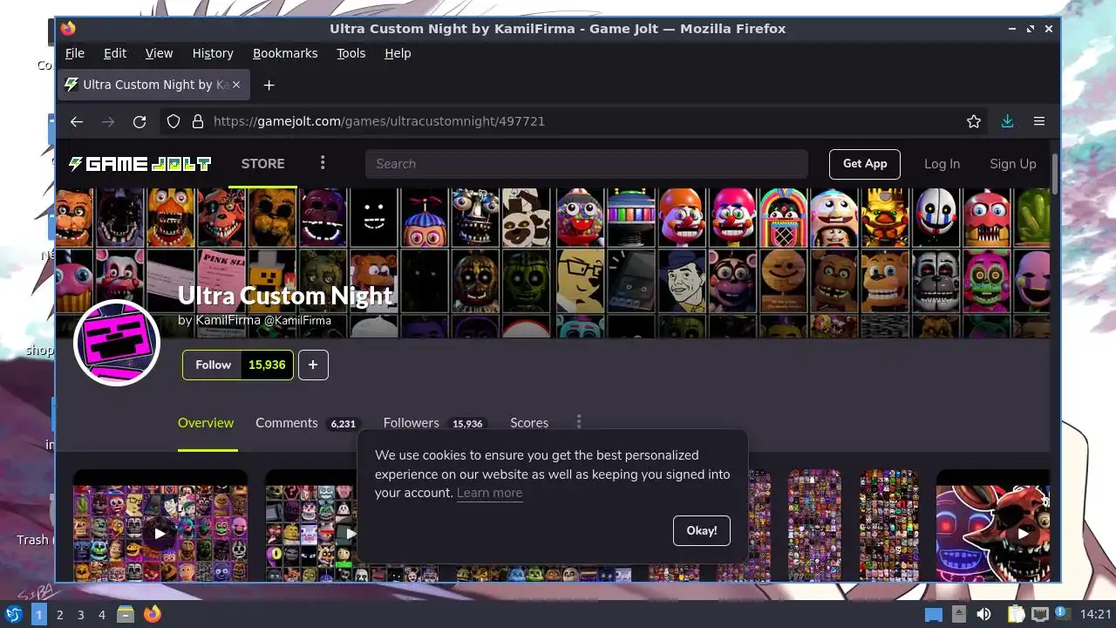Open a new tab with the plus button
The image size is (1116, 628).
(x=269, y=85)
